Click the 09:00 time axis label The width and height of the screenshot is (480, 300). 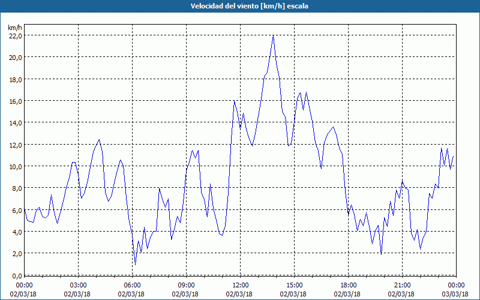click(186, 286)
